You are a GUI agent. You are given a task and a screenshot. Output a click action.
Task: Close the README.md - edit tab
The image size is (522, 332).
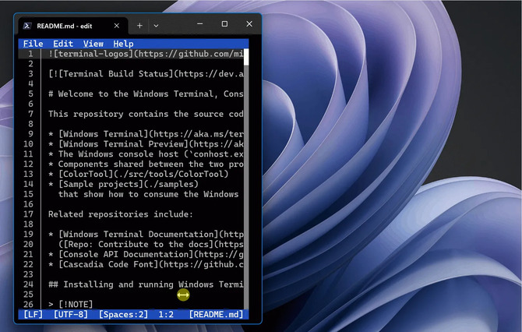click(x=117, y=26)
